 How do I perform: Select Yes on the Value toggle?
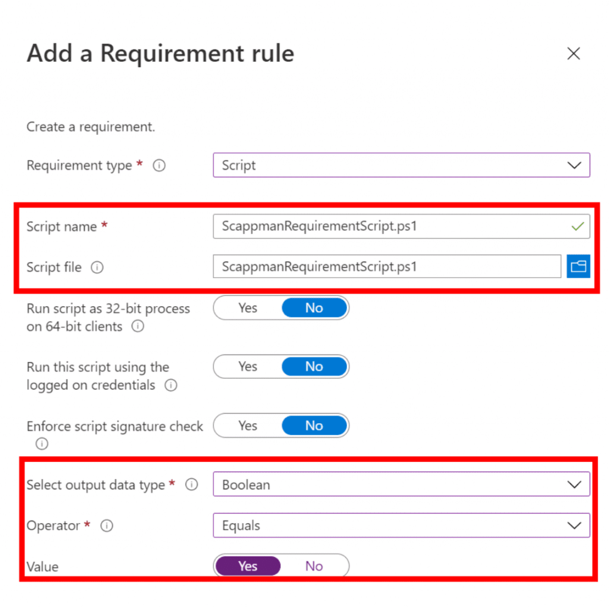pos(248,566)
